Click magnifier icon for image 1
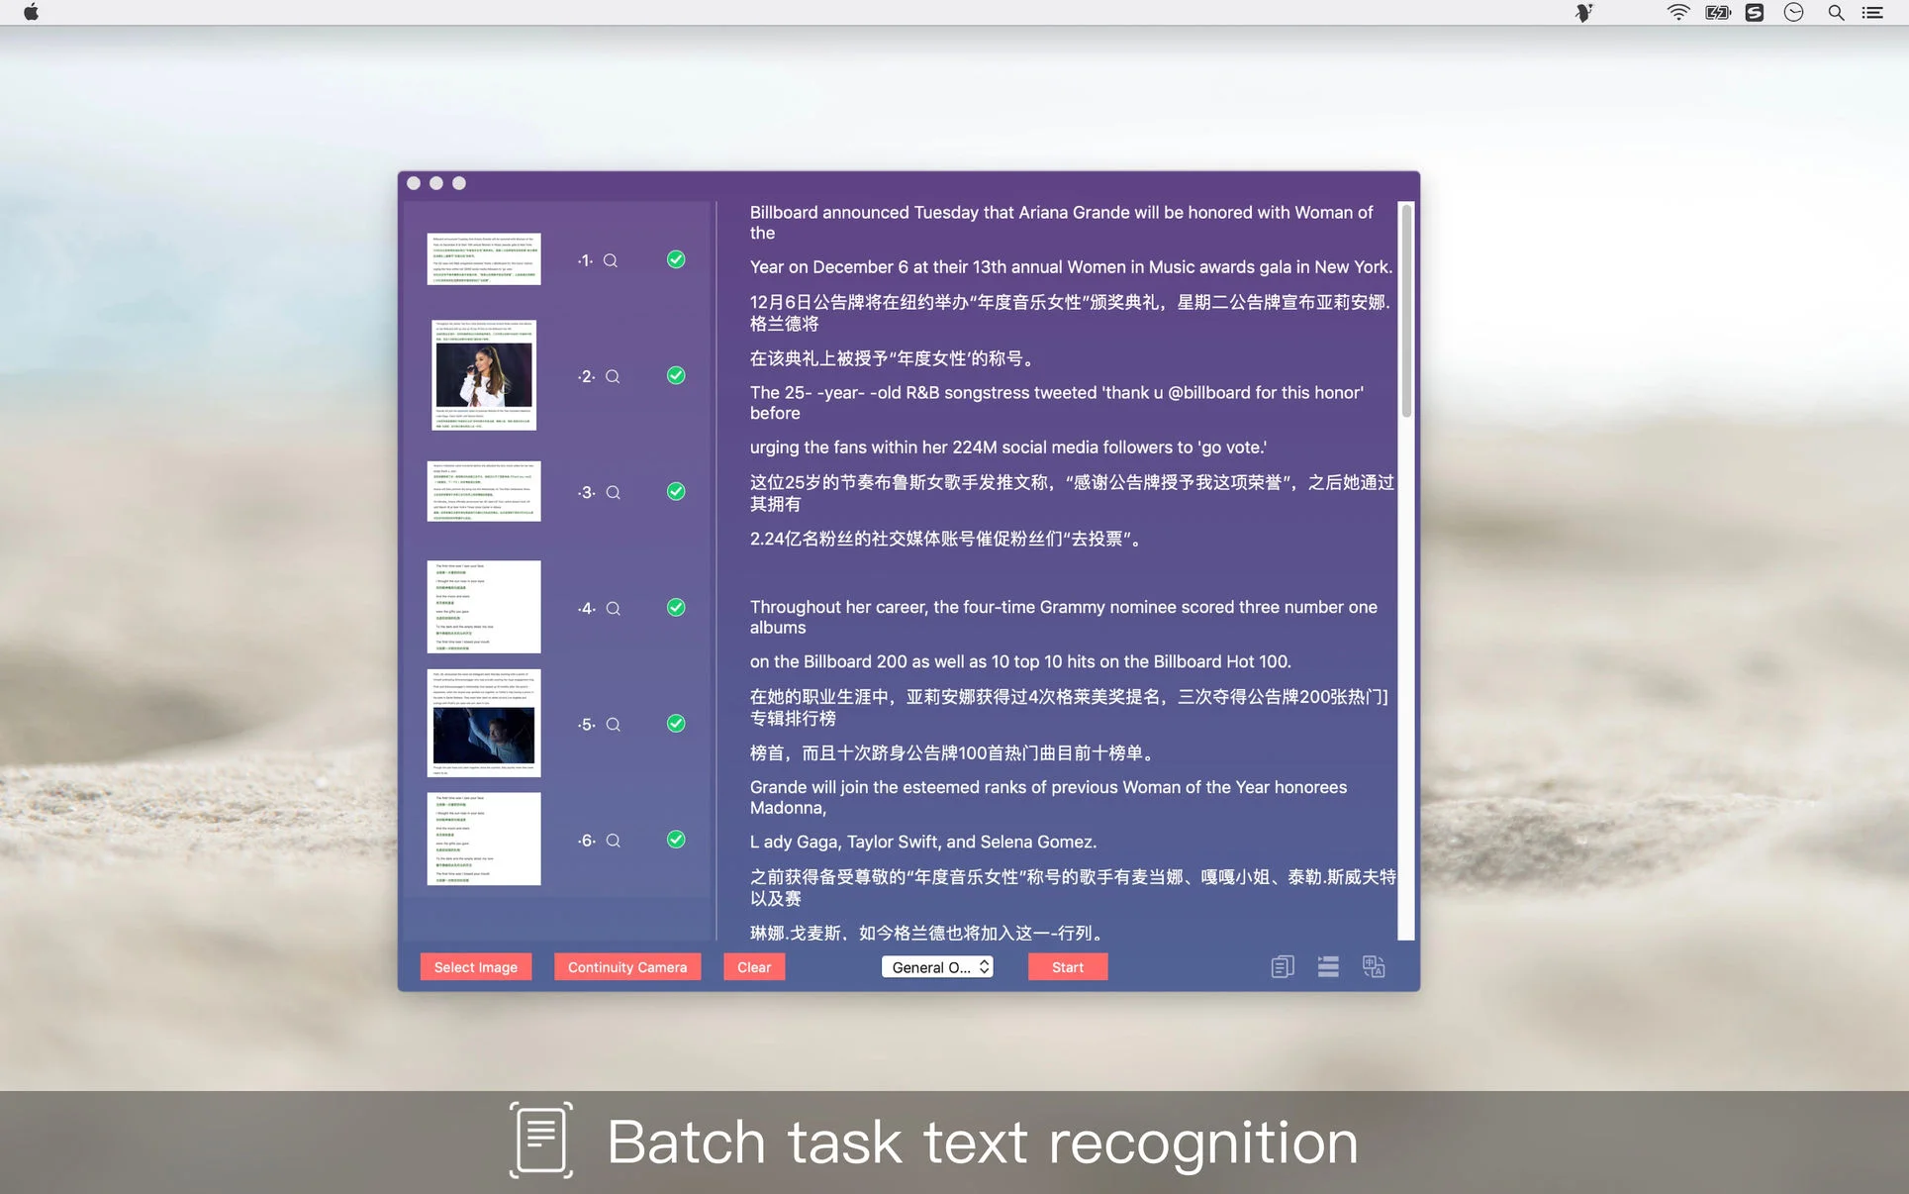Image resolution: width=1909 pixels, height=1194 pixels. coord(611,260)
